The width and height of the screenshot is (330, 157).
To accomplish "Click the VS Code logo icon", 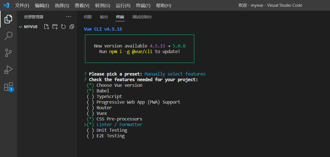I will [x=6, y=5].
